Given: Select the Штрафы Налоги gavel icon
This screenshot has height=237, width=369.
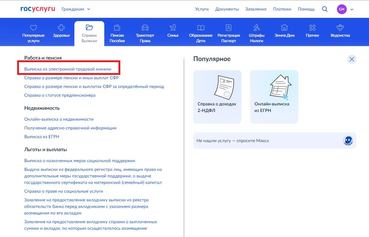Looking at the screenshot, I should click(x=257, y=28).
